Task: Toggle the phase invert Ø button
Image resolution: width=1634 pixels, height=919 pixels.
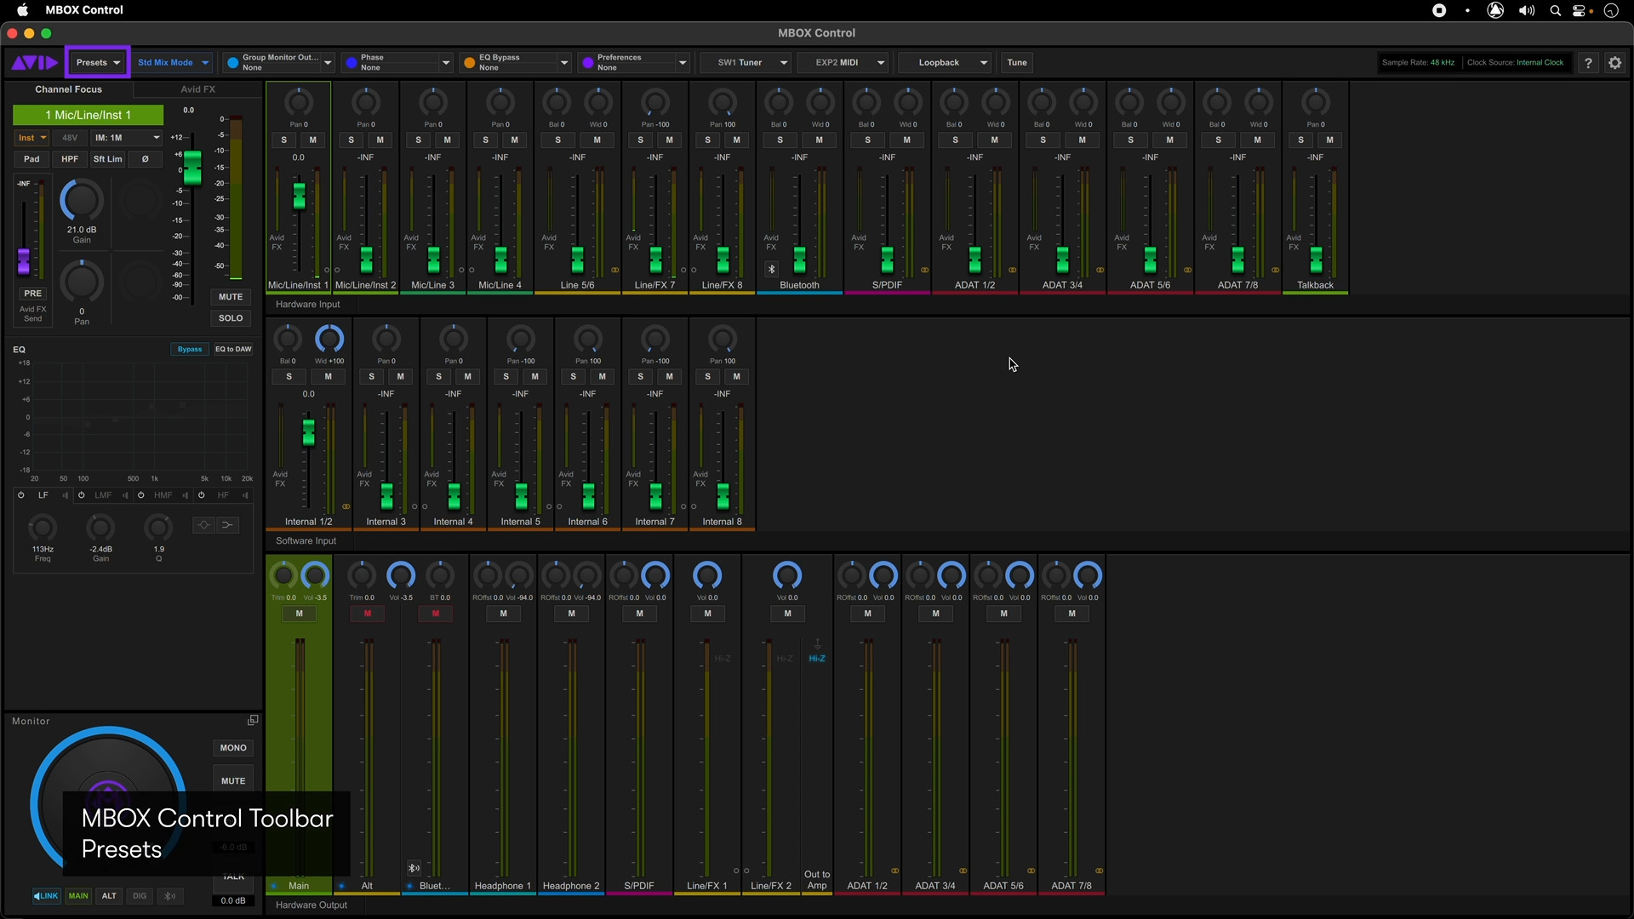Action: click(x=145, y=159)
